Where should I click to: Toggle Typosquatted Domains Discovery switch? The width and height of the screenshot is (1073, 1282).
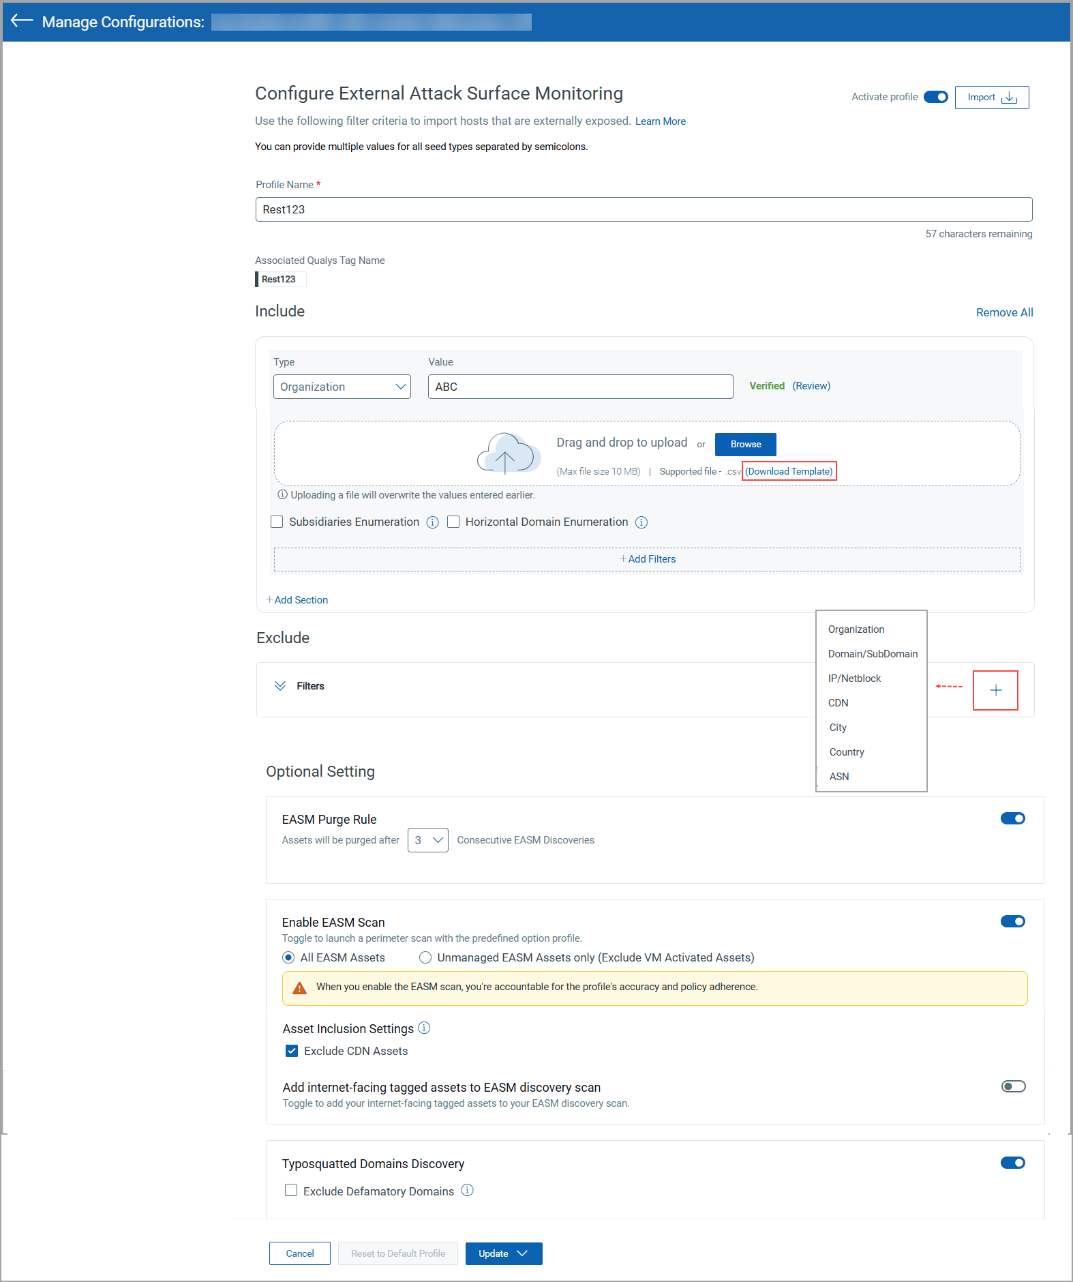pos(1013,1163)
